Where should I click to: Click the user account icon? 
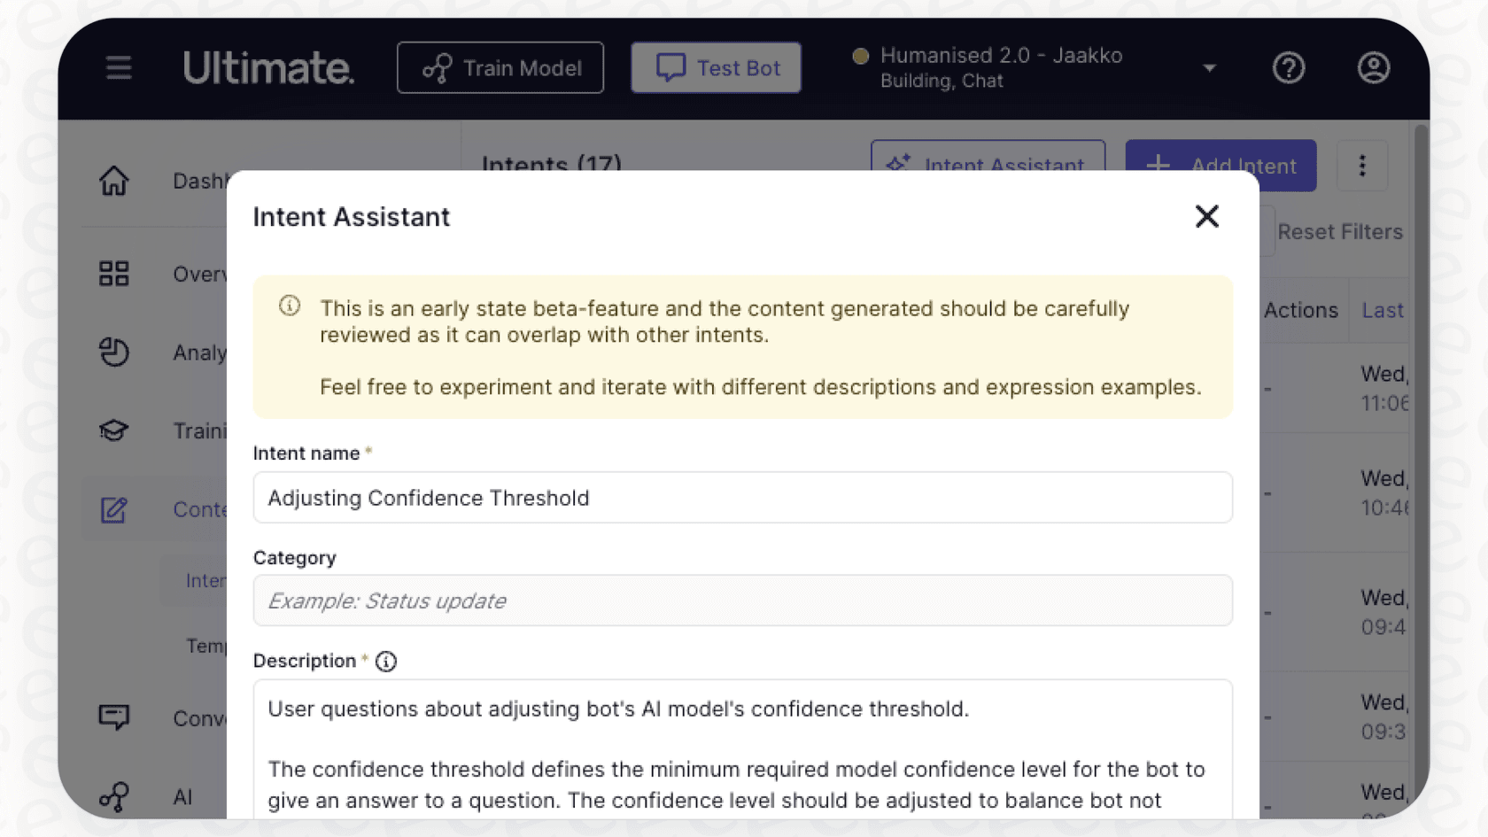(x=1373, y=67)
